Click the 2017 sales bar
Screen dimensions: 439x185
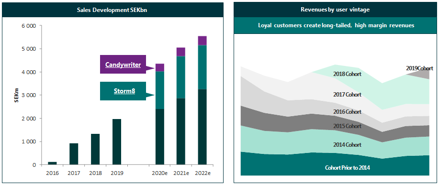(74, 154)
